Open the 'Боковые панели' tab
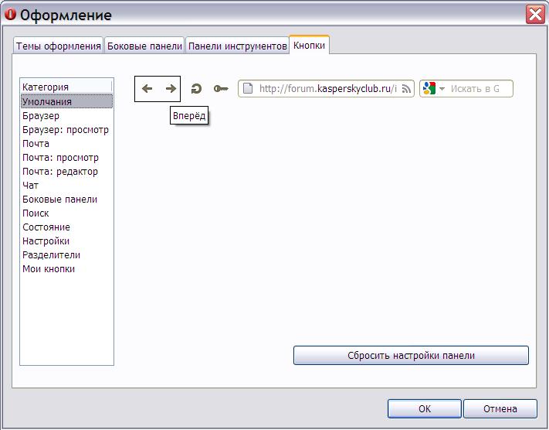549x430 pixels. 144,46
